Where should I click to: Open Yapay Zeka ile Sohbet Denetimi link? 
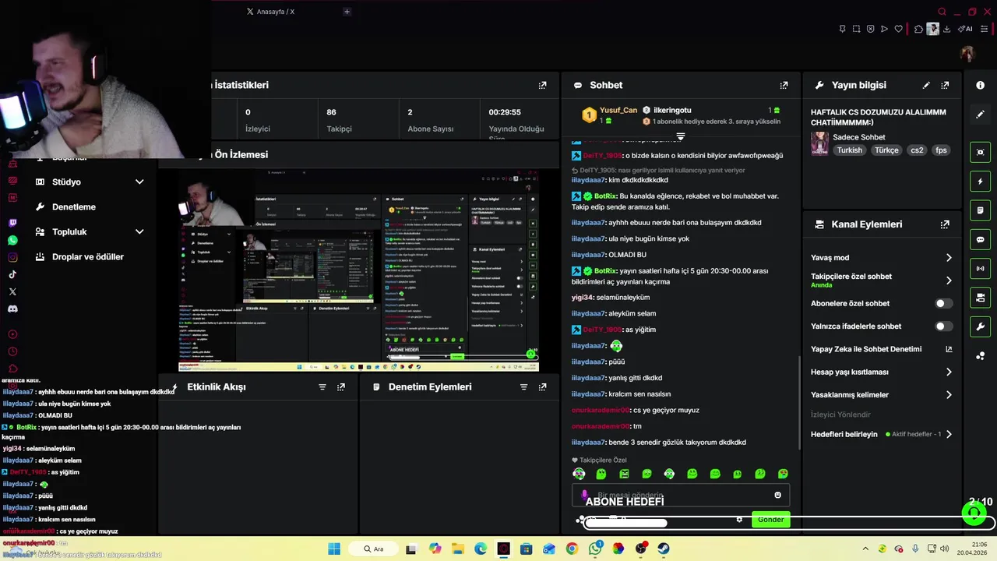(882, 349)
